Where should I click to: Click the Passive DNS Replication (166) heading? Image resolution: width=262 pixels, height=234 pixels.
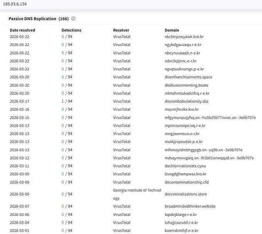[x=39, y=19]
